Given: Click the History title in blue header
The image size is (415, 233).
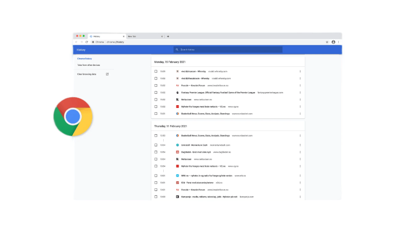Looking at the screenshot, I should 81,50.
